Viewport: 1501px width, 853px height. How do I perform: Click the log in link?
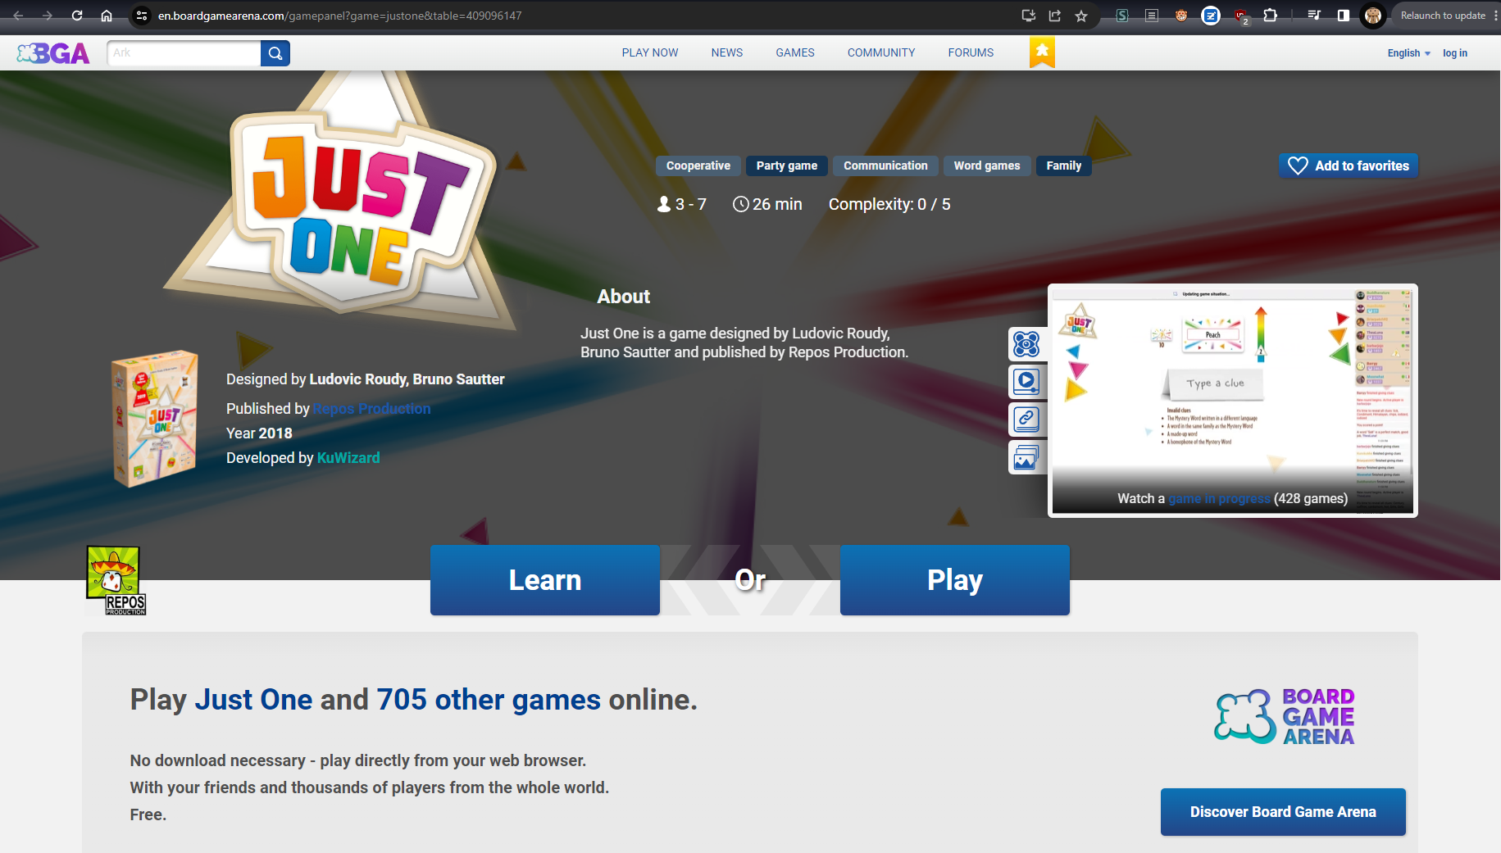pyautogui.click(x=1455, y=53)
